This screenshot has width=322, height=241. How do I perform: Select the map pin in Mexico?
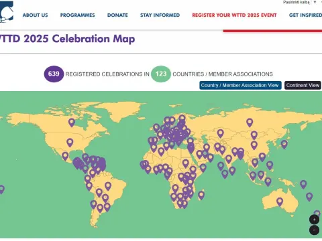tap(65, 156)
